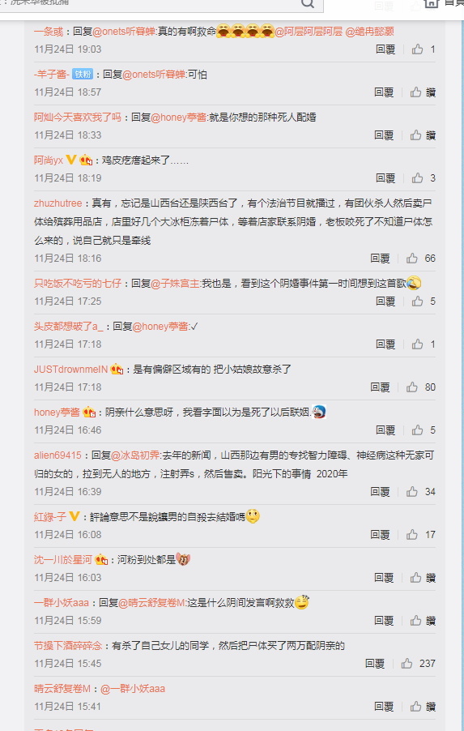
Task: Open the 首页 label in the top navigation
Action: [453, 2]
